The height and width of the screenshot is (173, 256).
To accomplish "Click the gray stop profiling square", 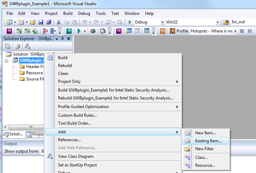I will (x=242, y=31).
